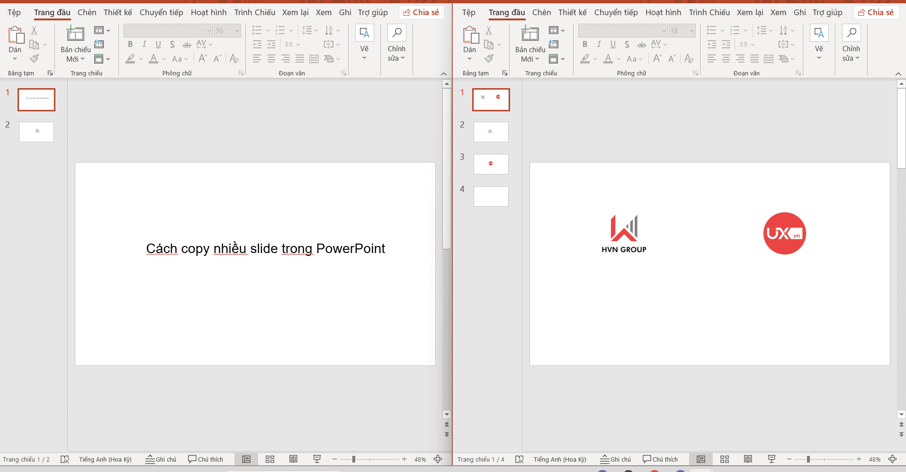Switch to Slide Sorter view in left window
The image size is (906, 472).
click(270, 459)
